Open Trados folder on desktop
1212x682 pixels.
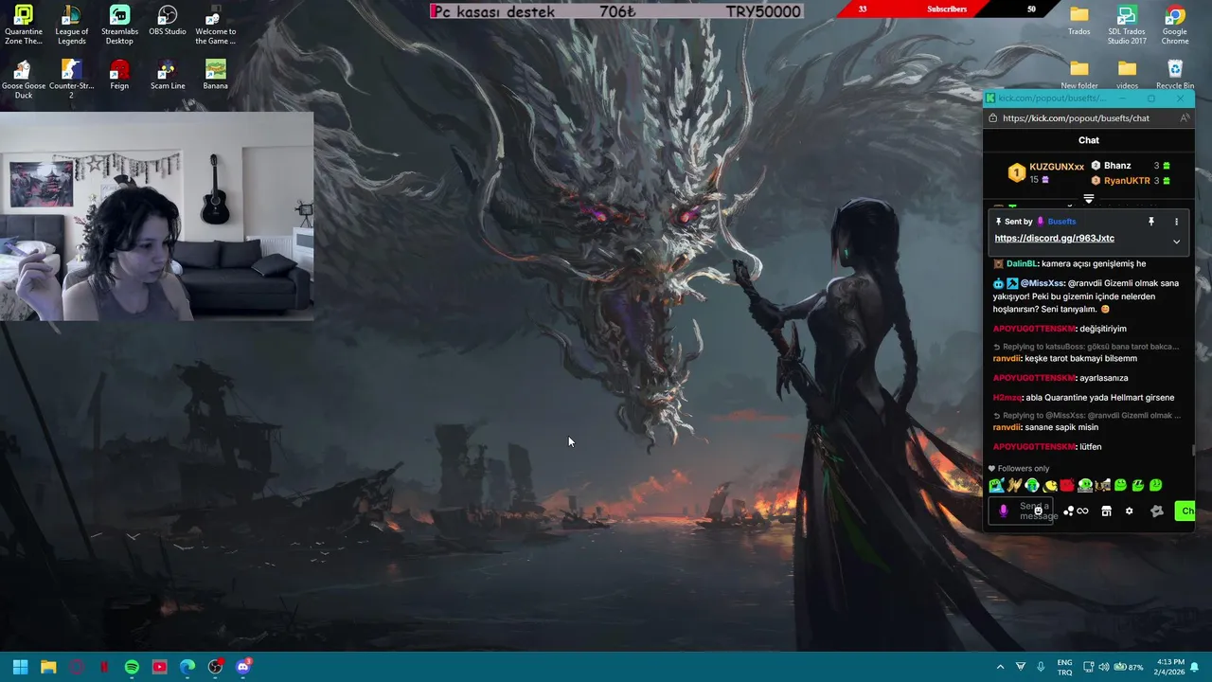pyautogui.click(x=1079, y=21)
